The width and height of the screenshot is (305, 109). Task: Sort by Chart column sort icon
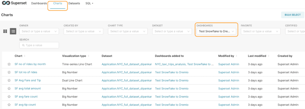tap(24, 56)
